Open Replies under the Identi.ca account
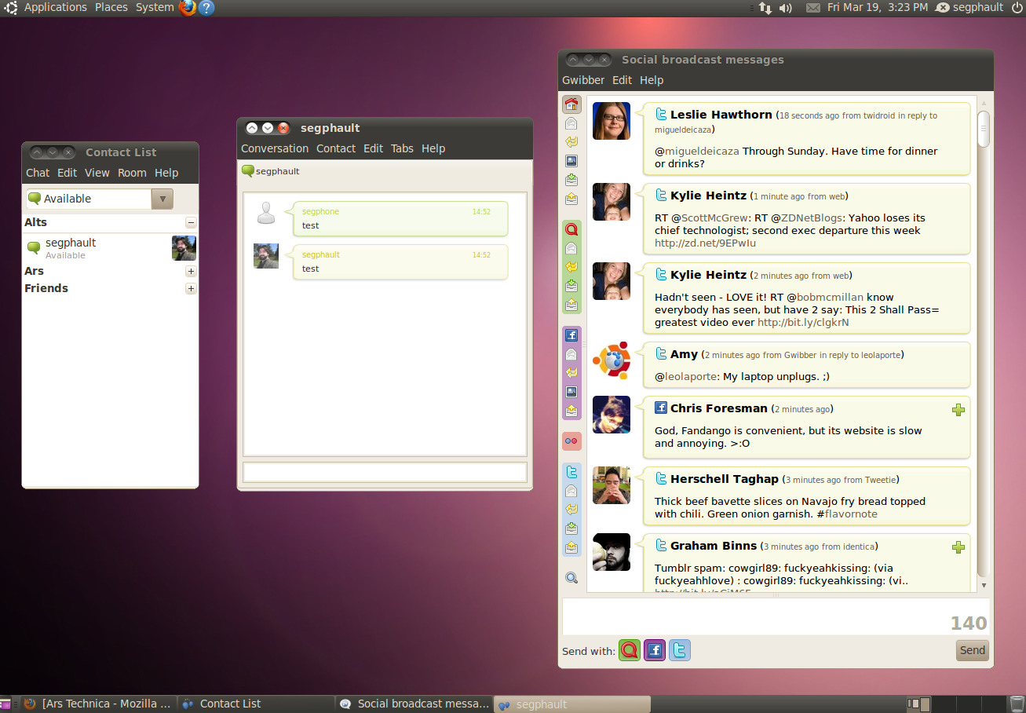Image resolution: width=1026 pixels, height=713 pixels. [571, 267]
